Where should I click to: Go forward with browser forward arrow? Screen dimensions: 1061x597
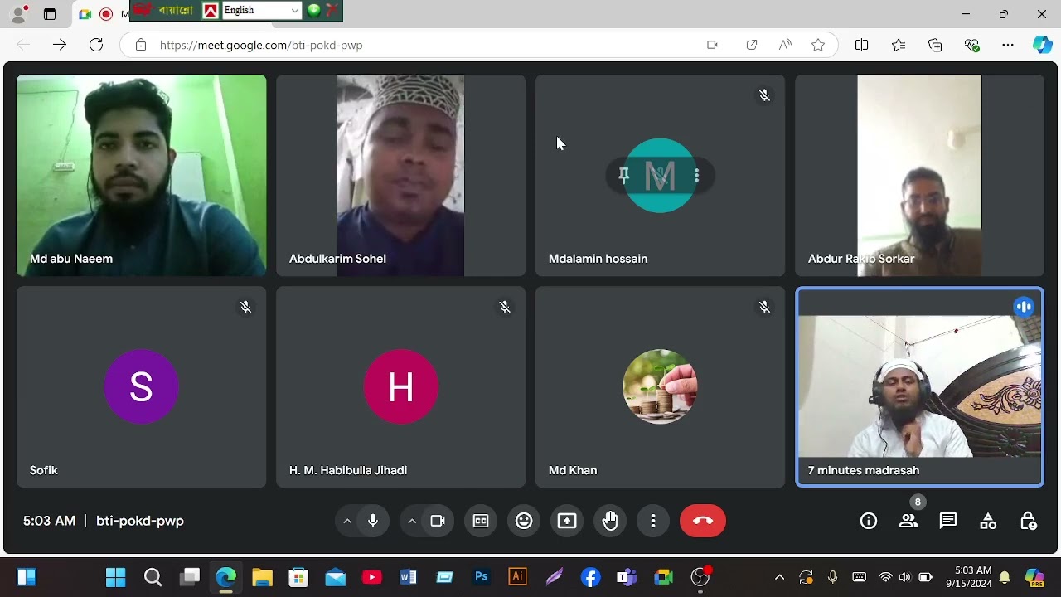coord(60,45)
